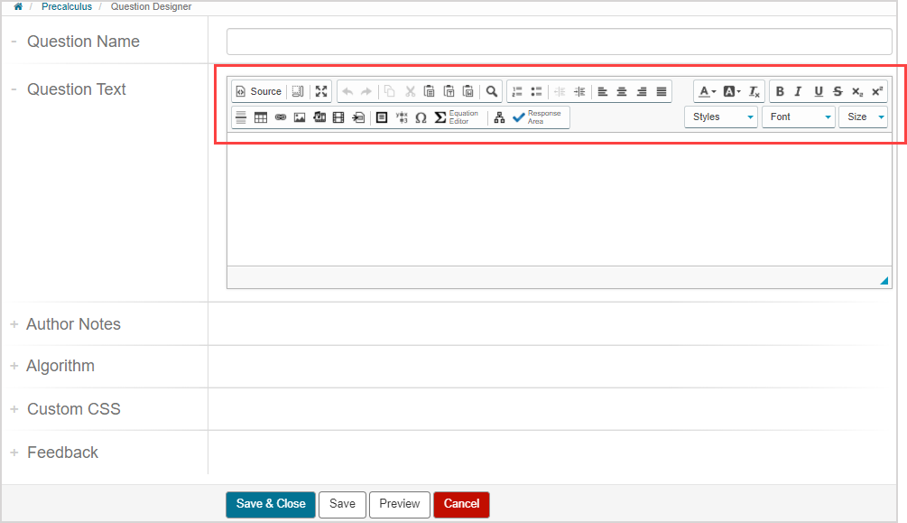907x523 pixels.
Task: Open the Equation Editor
Action: tap(457, 117)
